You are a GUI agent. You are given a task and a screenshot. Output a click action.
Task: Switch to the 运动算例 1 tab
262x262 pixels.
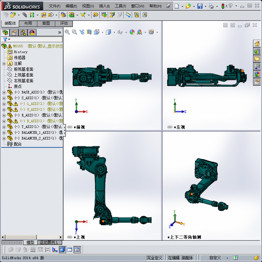(x=50, y=242)
